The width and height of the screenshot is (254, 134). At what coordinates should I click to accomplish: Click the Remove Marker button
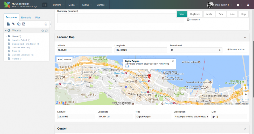pyautogui.click(x=236, y=50)
